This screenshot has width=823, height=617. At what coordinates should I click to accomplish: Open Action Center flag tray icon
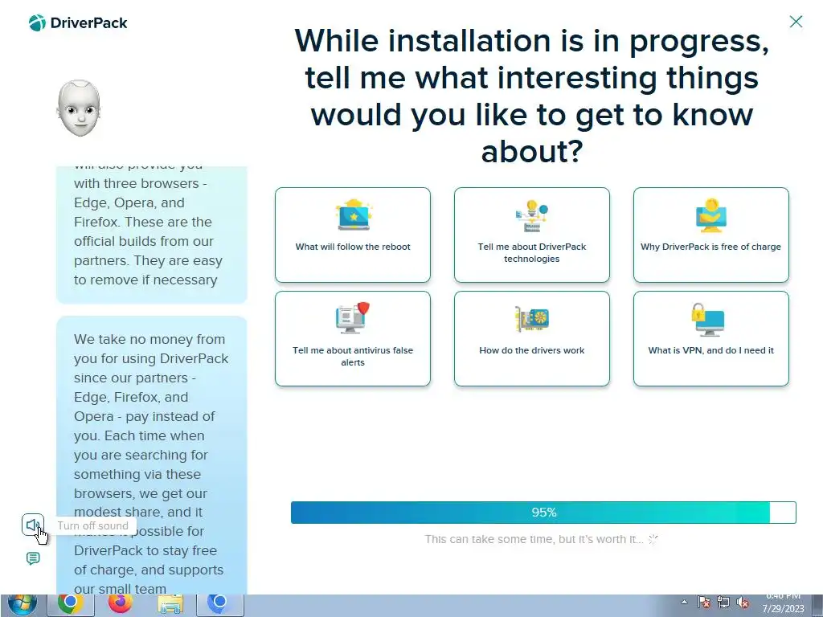point(704,603)
